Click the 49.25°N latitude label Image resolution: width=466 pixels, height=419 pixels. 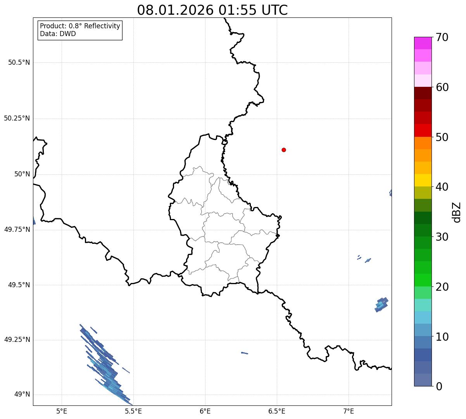coord(17,340)
